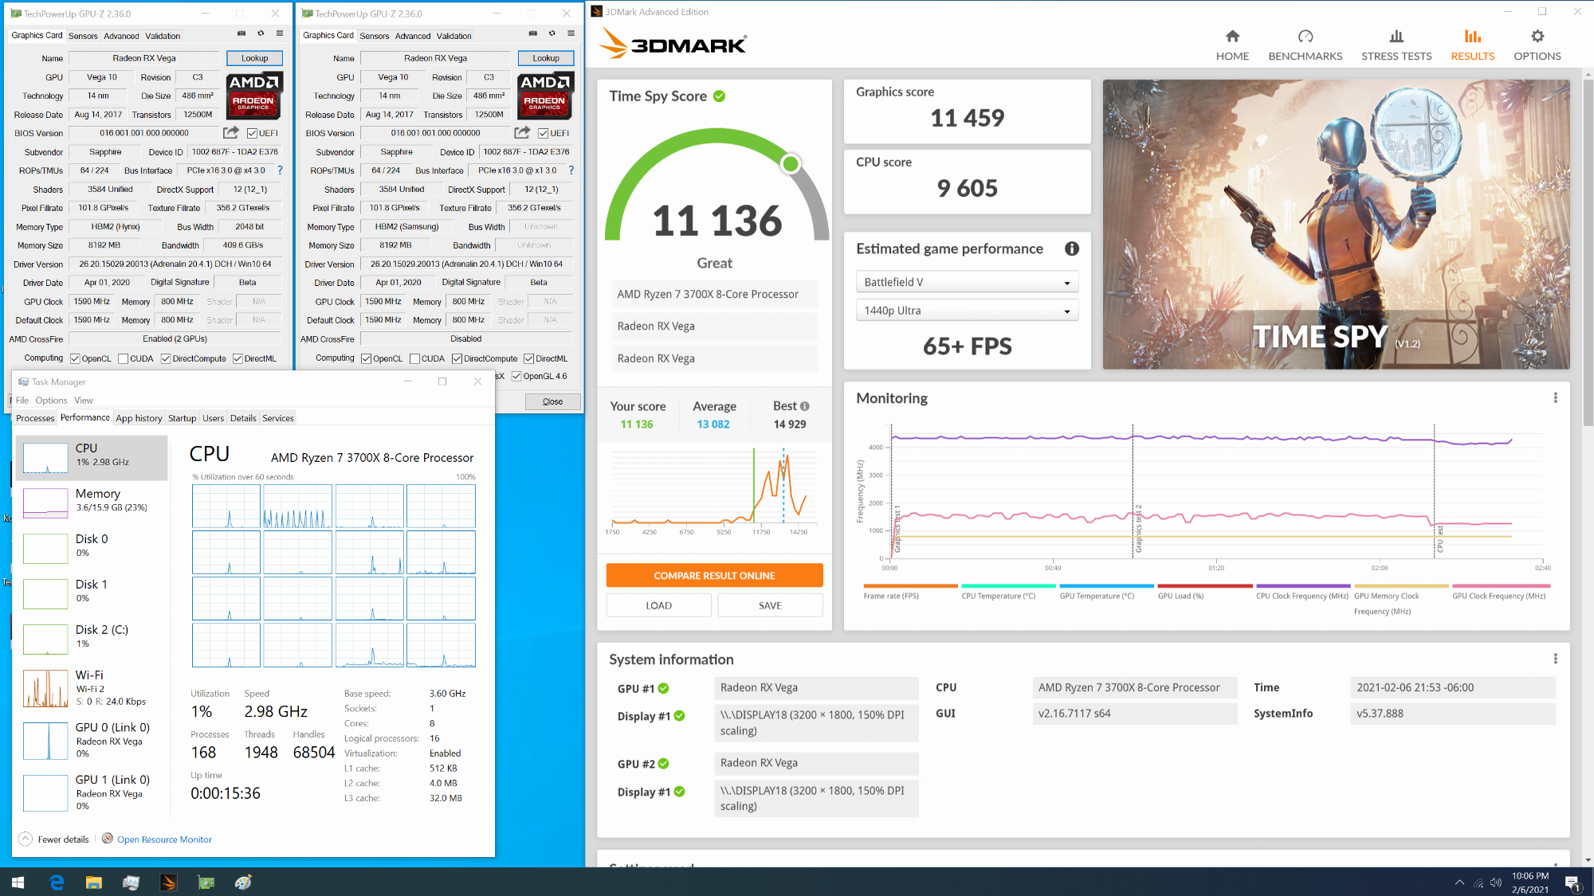Open Monitoring panel three-dot menu
This screenshot has width=1594, height=896.
coord(1555,398)
